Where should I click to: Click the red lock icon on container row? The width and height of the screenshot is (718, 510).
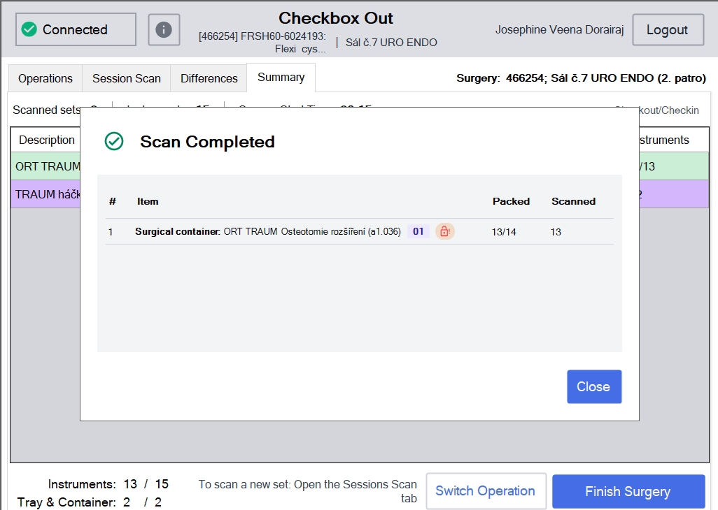click(x=444, y=231)
